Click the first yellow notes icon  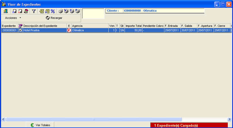click(41, 11)
